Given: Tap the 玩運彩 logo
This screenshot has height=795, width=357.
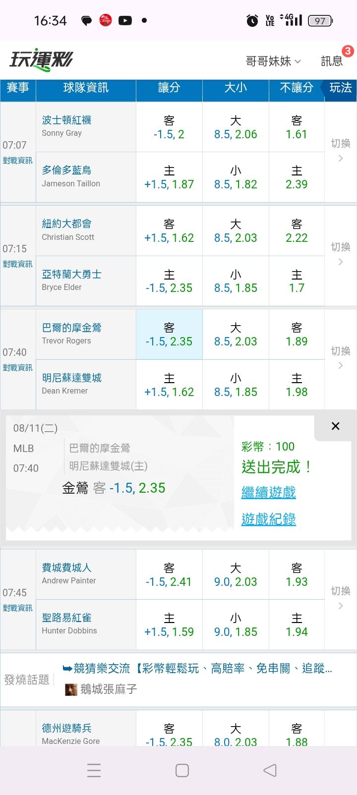Looking at the screenshot, I should [41, 60].
